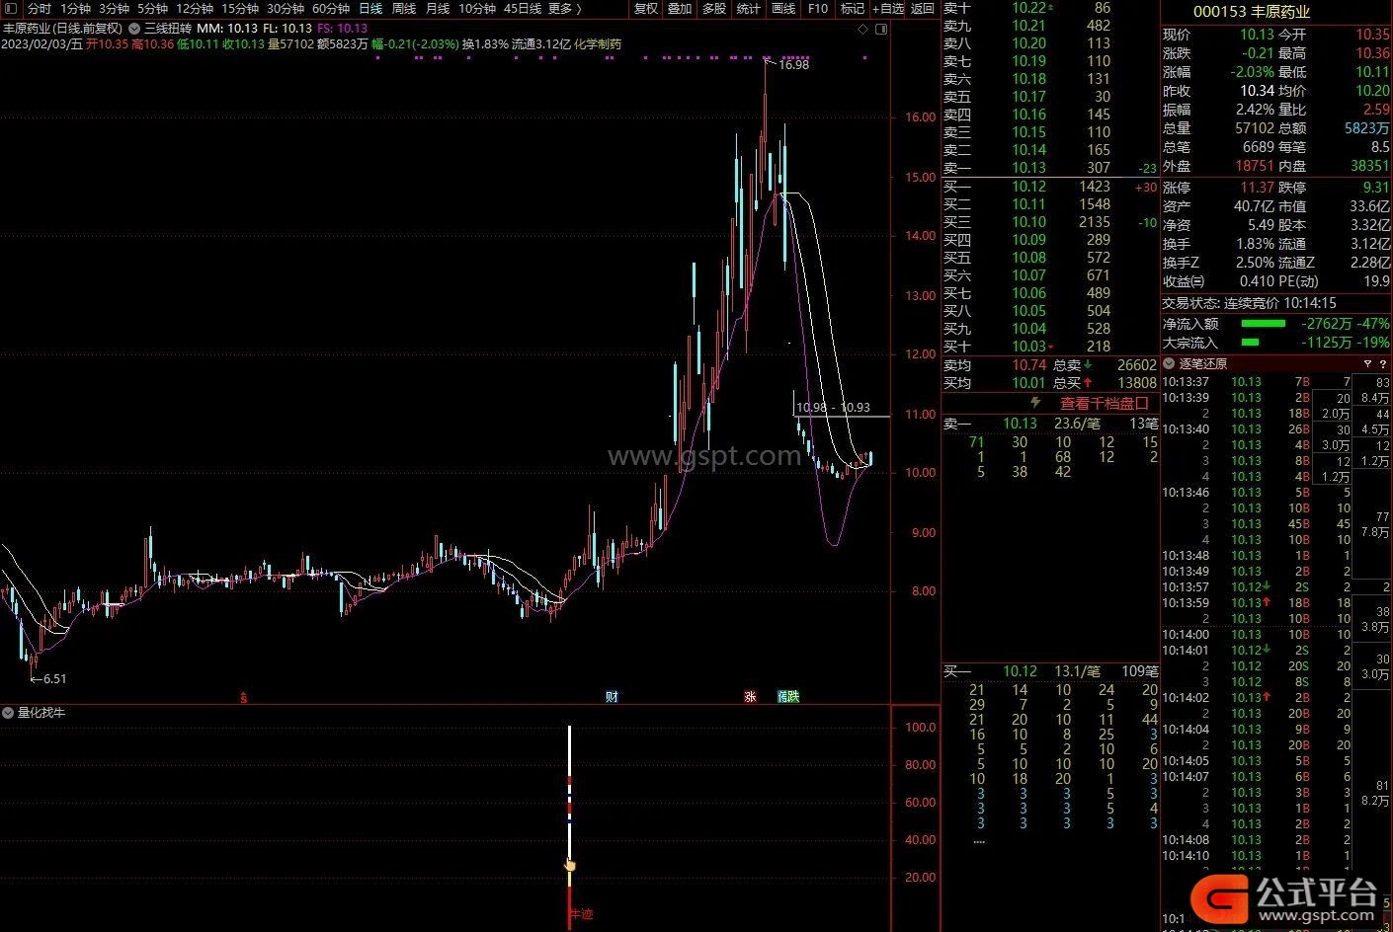Click the diamond icon in chart header
This screenshot has height=932, width=1393.
[x=862, y=29]
